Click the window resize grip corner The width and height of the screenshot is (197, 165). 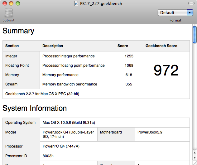click(x=195, y=163)
